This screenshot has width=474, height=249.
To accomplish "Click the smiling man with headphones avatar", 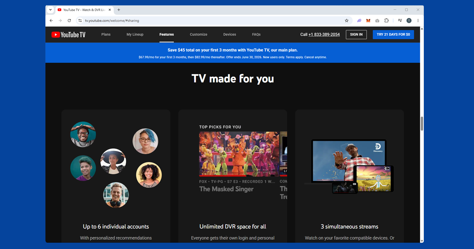I will (x=116, y=195).
